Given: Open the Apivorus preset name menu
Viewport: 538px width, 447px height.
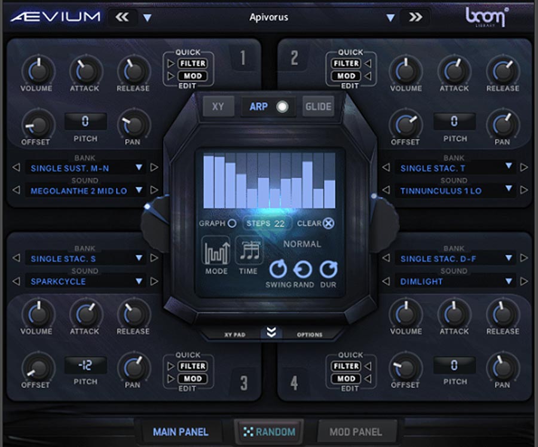Looking at the screenshot, I should point(268,17).
